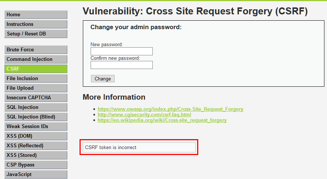327x179 pixels.
Task: Click the highlighted CSRF menu item
Action: (x=36, y=69)
